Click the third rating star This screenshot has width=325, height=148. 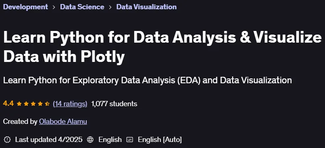33,104
